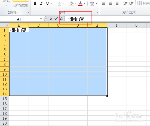Select row 17 header
150x126 pixels.
(x=5, y=109)
